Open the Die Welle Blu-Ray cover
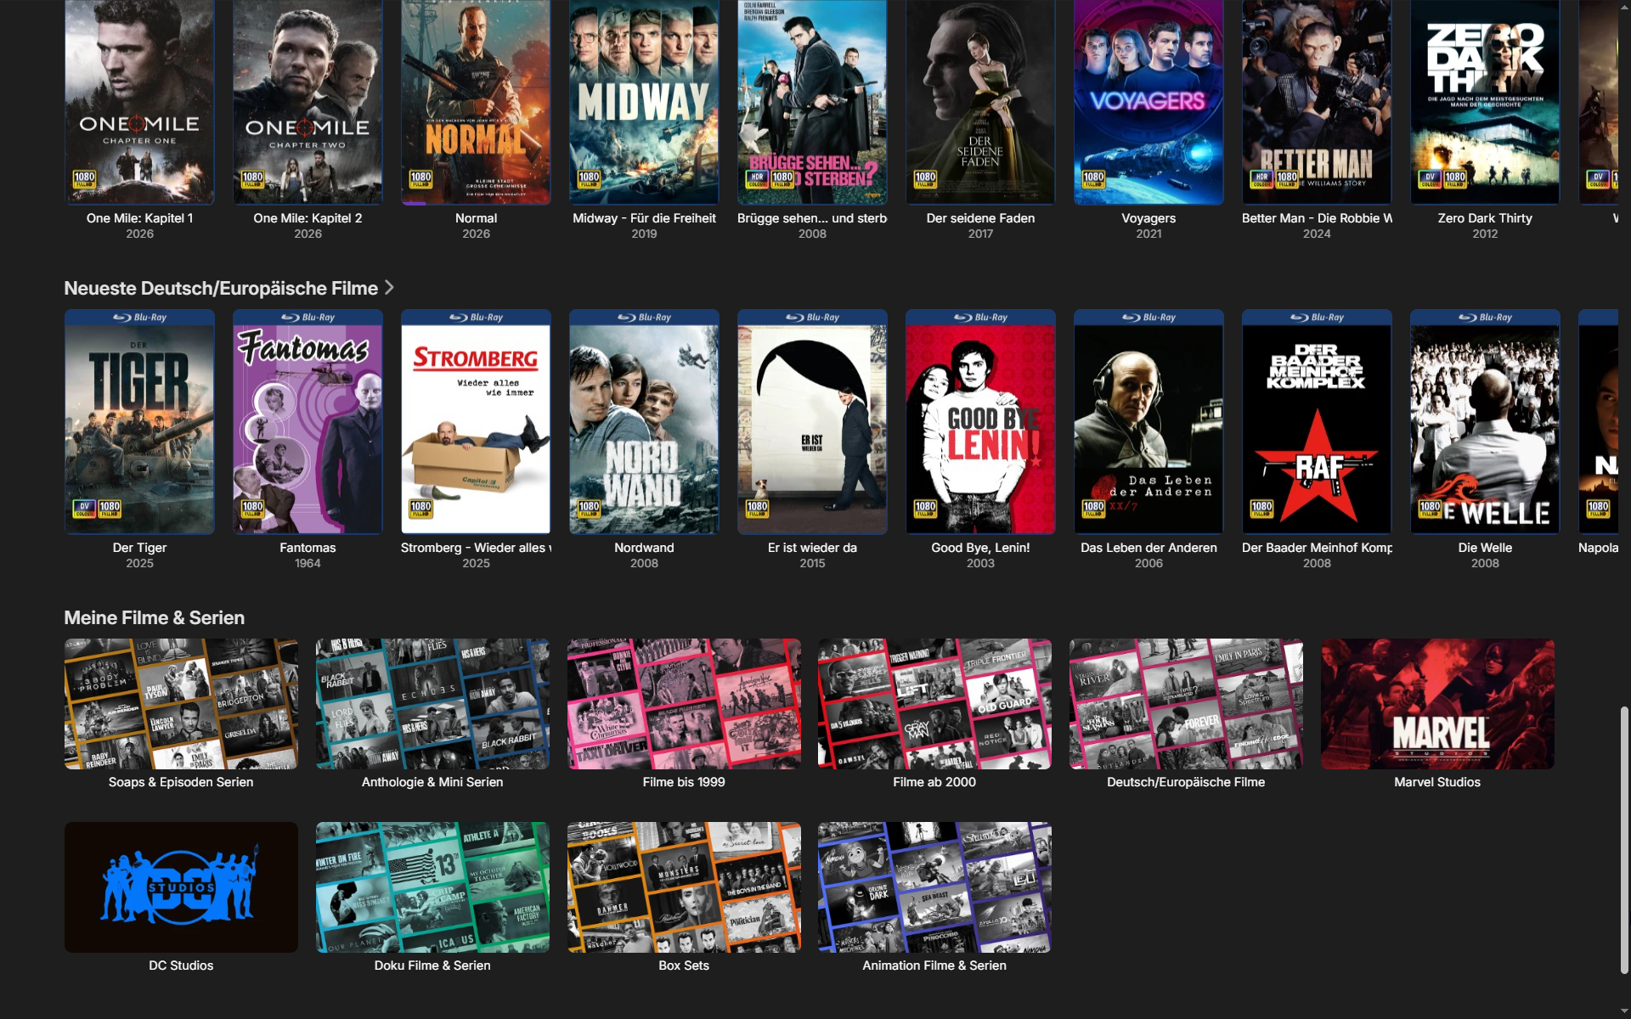Screen dimensions: 1631x1019 pos(1485,422)
